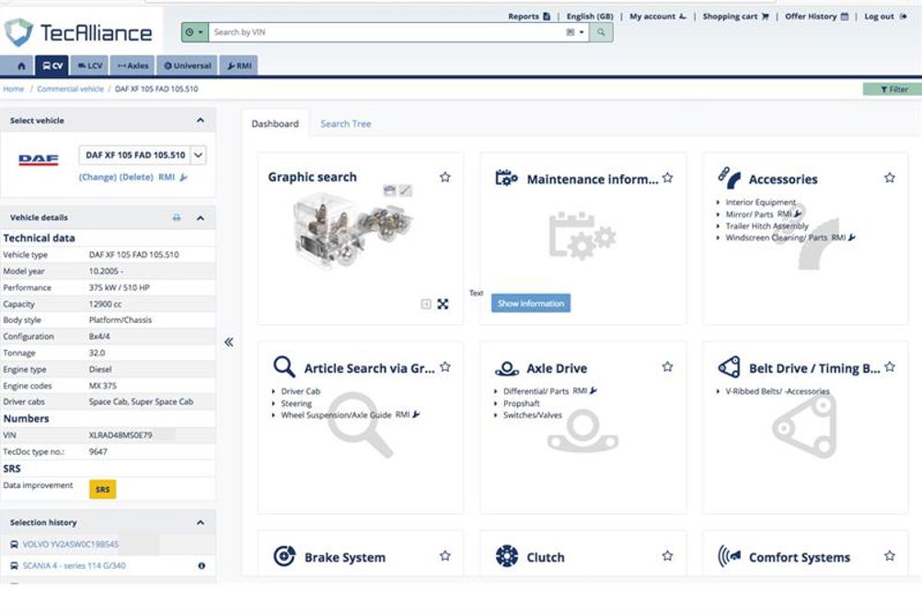
Task: Favorite the Axle Drive card
Action: pyautogui.click(x=667, y=366)
